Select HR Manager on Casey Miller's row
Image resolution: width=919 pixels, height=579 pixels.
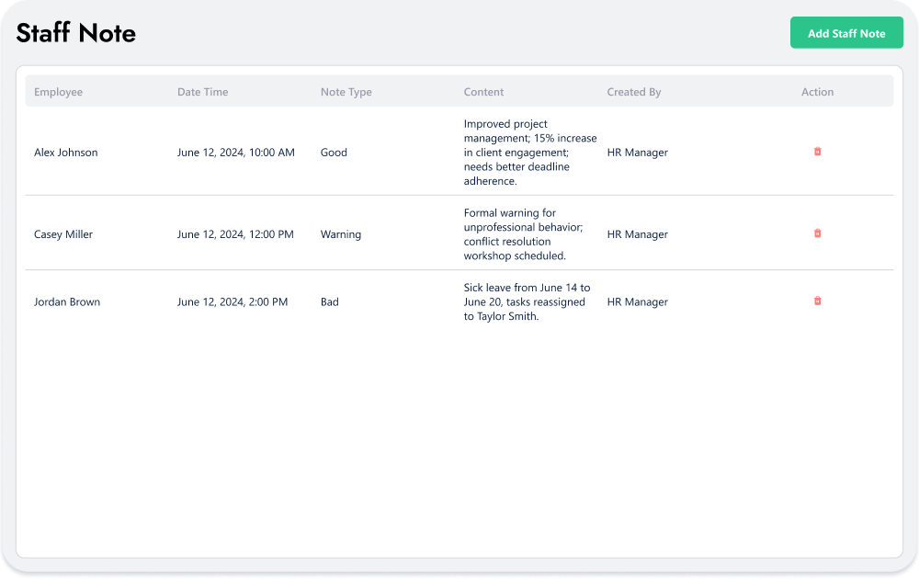(x=637, y=233)
